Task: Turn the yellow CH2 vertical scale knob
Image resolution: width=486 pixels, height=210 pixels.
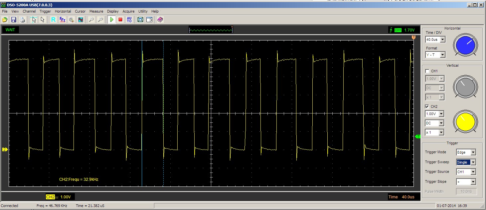Action: (465, 122)
